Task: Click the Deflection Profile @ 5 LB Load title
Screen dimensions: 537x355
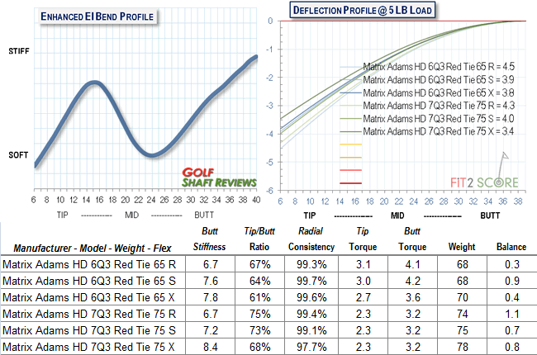Action: coord(363,10)
